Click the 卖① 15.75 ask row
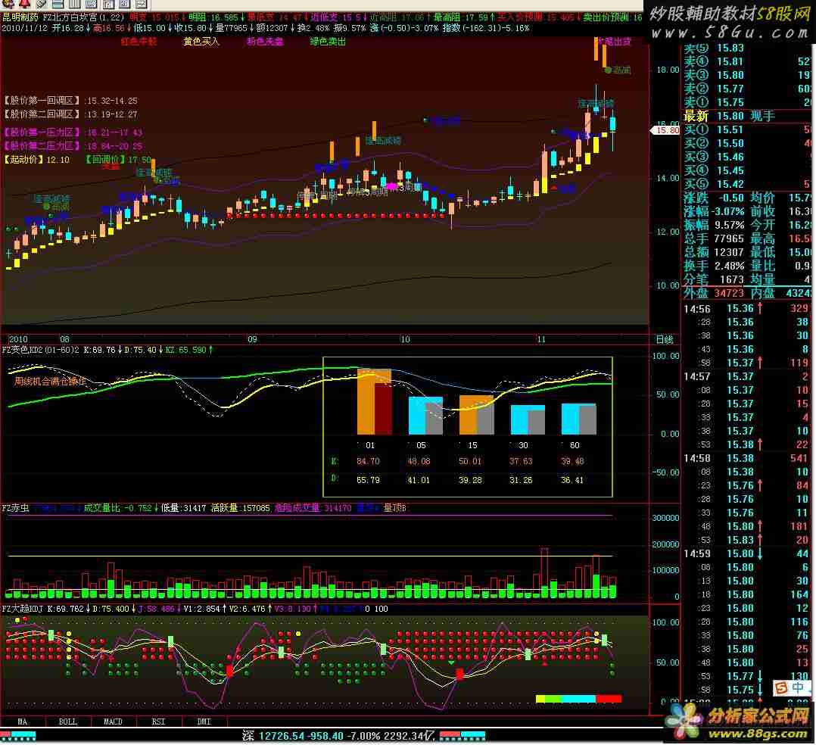The width and height of the screenshot is (816, 745). [x=747, y=102]
